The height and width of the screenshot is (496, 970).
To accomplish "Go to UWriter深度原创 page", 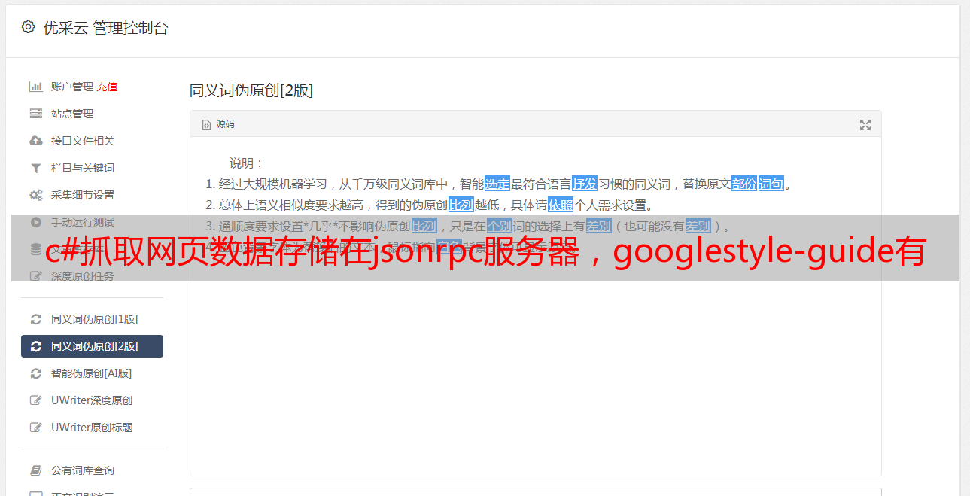I will click(92, 400).
